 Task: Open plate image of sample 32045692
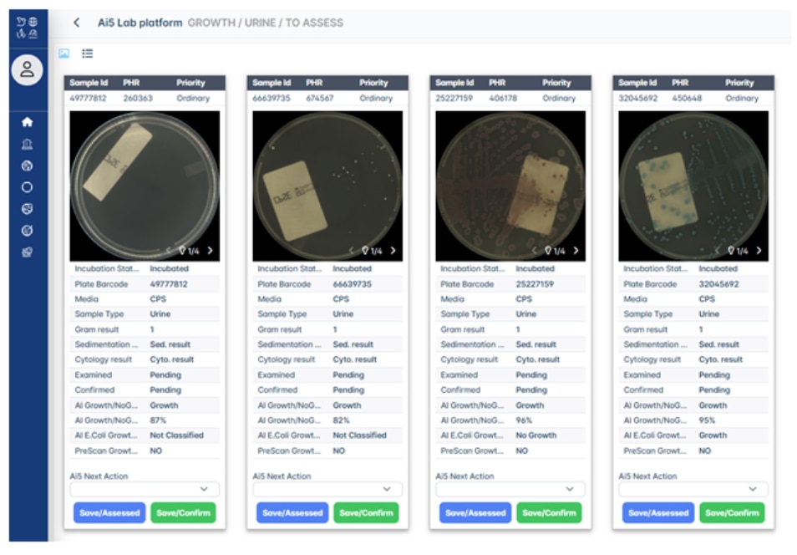(x=693, y=186)
